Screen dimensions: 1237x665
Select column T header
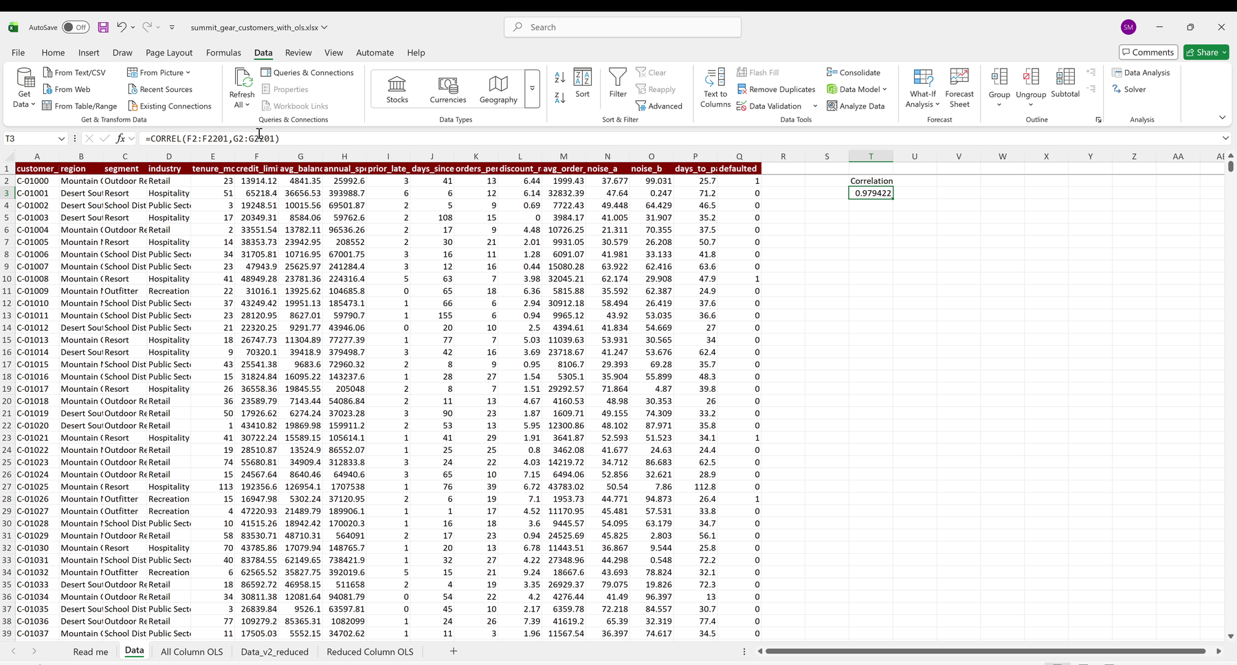(x=871, y=156)
